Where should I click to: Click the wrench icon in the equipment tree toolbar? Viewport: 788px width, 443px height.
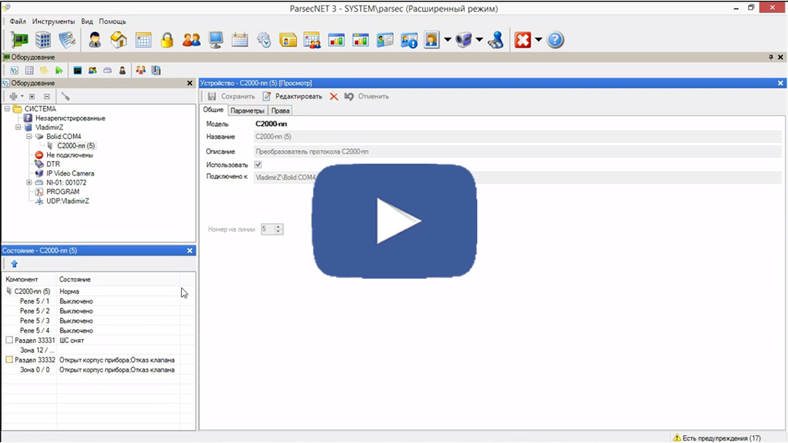pyautogui.click(x=65, y=97)
